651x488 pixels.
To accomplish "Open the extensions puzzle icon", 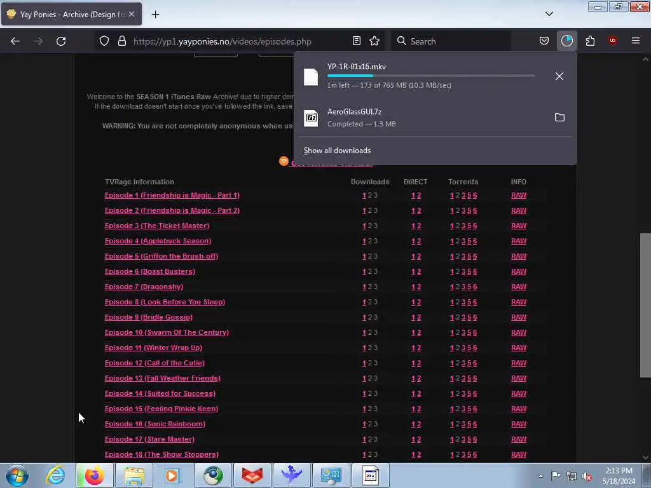I will click(x=590, y=41).
